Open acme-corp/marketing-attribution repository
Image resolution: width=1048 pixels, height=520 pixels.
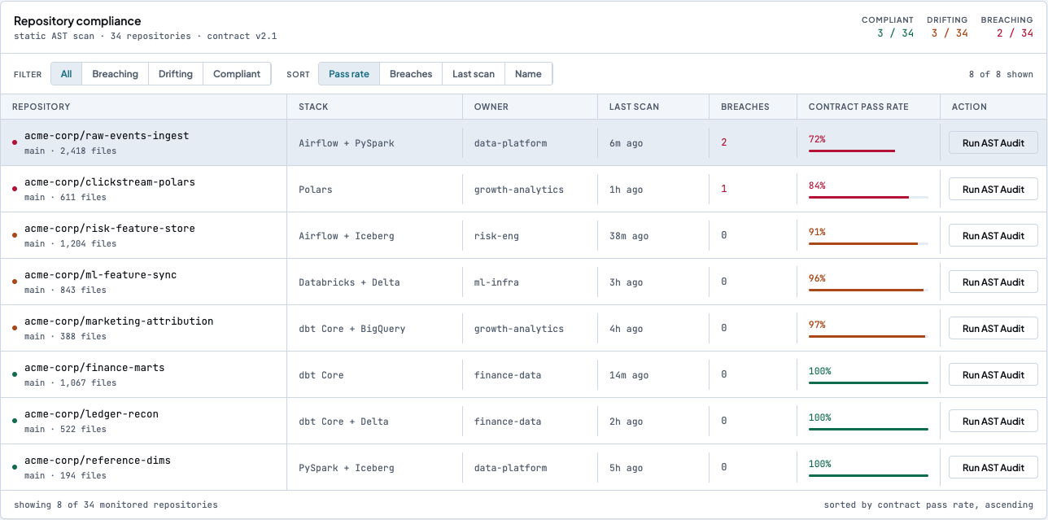[119, 321]
